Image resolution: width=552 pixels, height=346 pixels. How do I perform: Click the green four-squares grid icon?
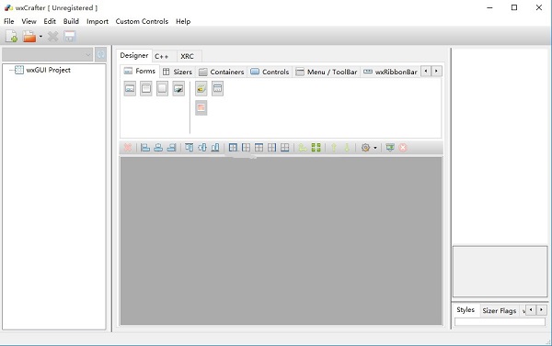coord(316,148)
